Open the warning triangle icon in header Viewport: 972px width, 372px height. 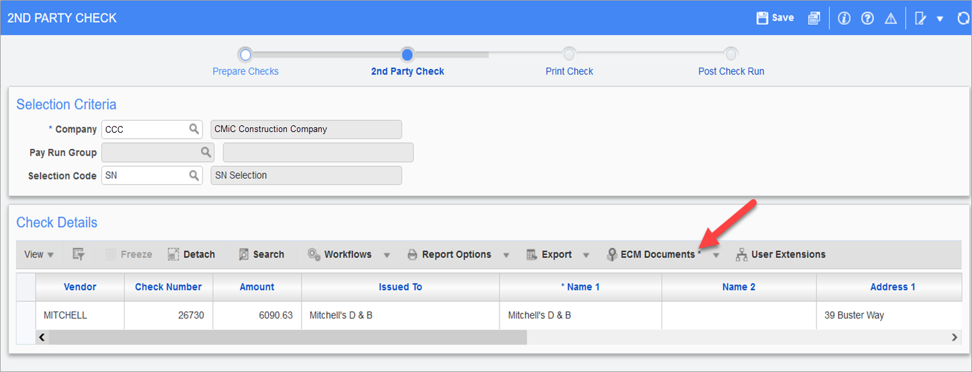891,18
